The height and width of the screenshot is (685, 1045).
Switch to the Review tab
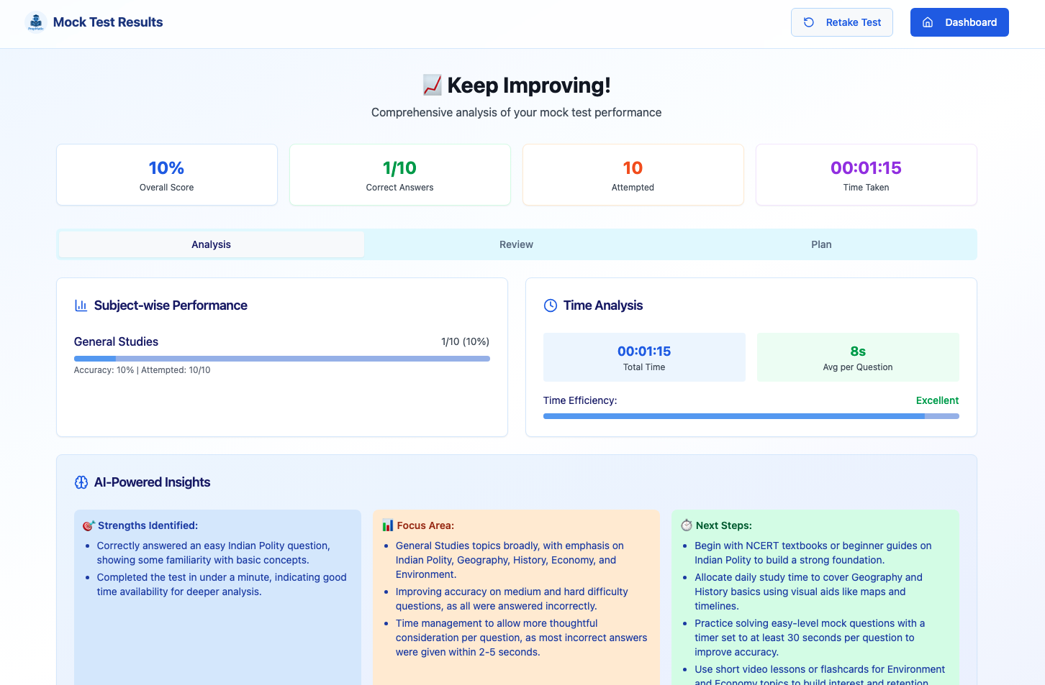[516, 244]
